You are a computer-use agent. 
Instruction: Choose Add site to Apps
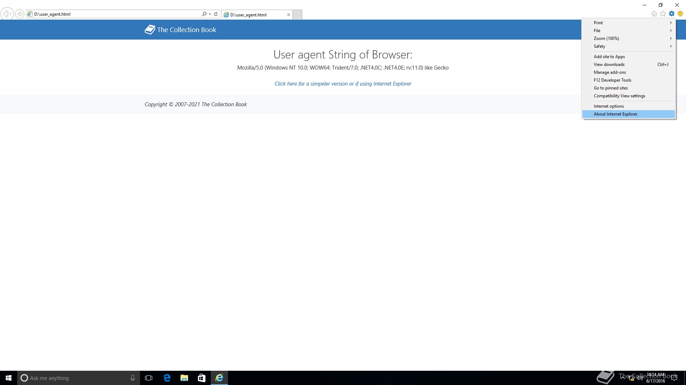tap(629, 57)
